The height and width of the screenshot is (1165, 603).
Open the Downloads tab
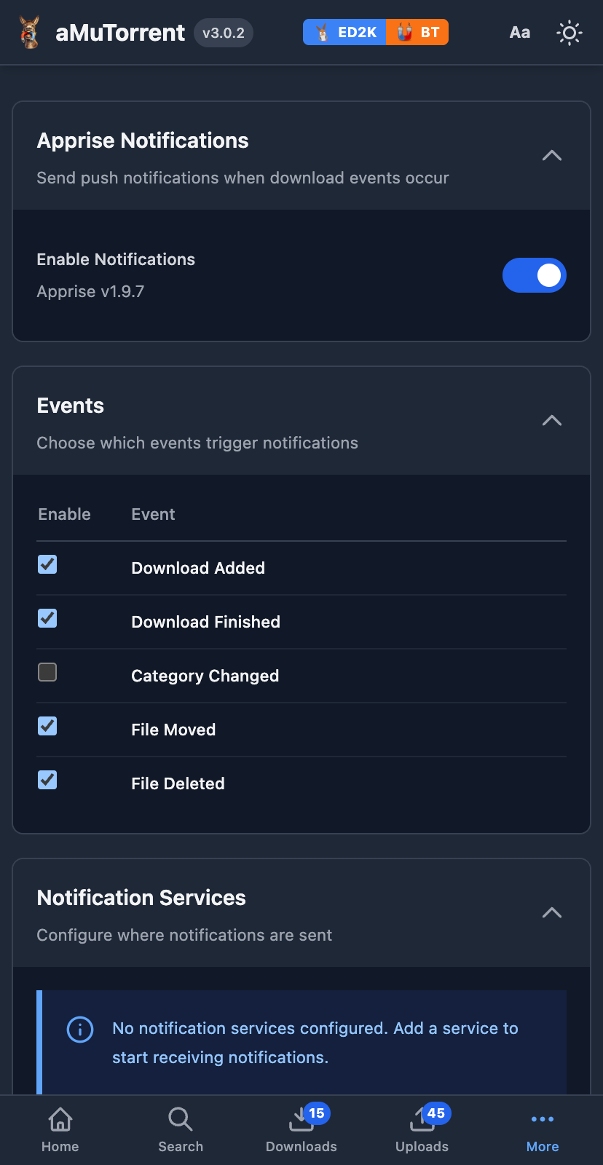tap(301, 1129)
